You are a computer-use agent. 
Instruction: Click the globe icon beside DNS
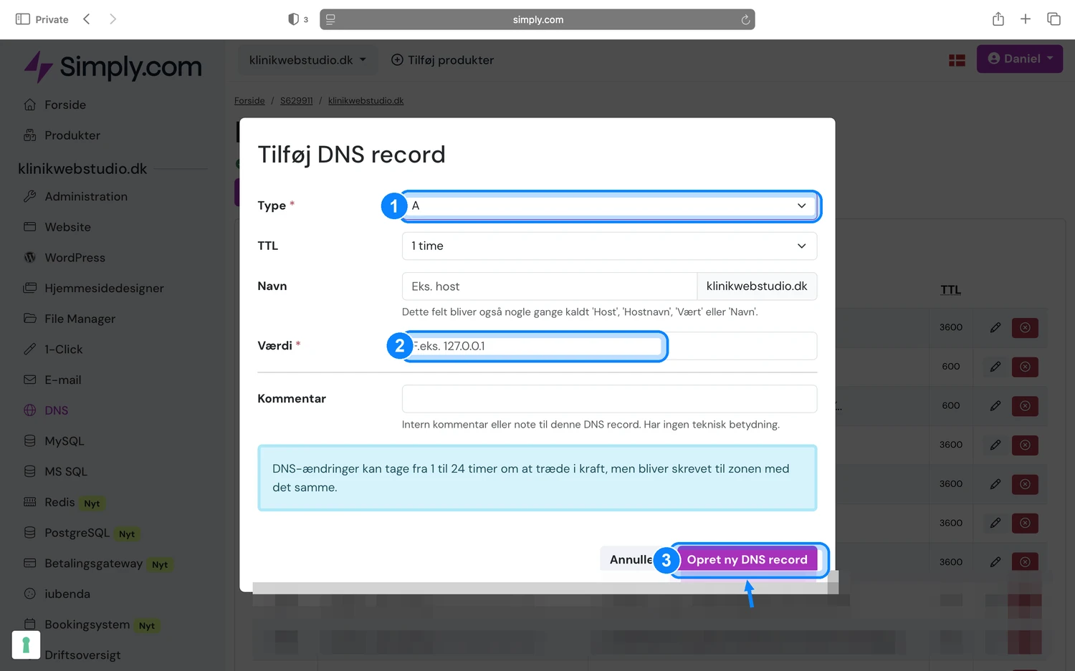pyautogui.click(x=29, y=410)
